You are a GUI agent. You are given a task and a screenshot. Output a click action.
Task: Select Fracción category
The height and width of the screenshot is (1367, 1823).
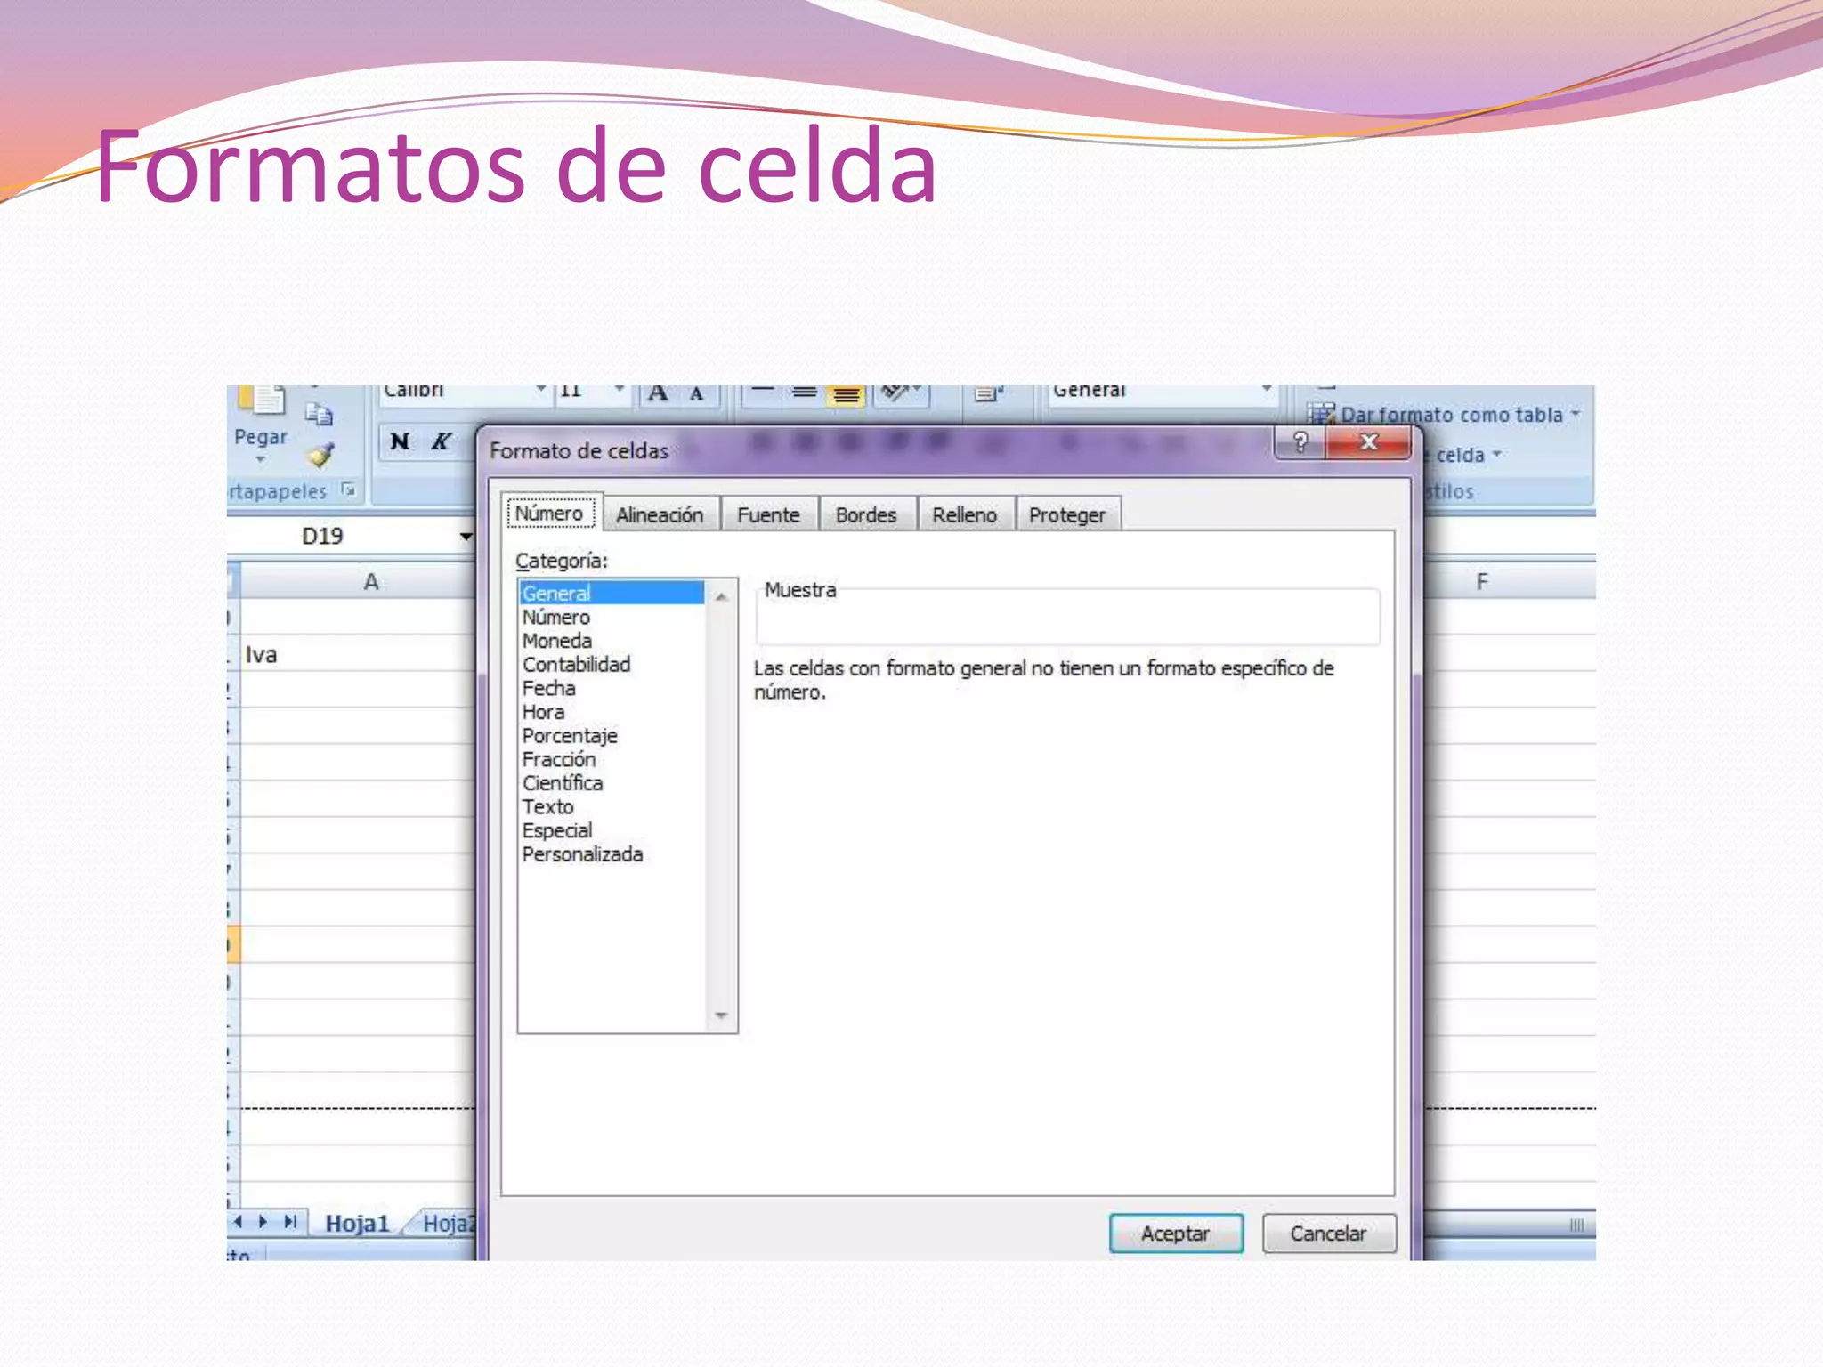612,759
